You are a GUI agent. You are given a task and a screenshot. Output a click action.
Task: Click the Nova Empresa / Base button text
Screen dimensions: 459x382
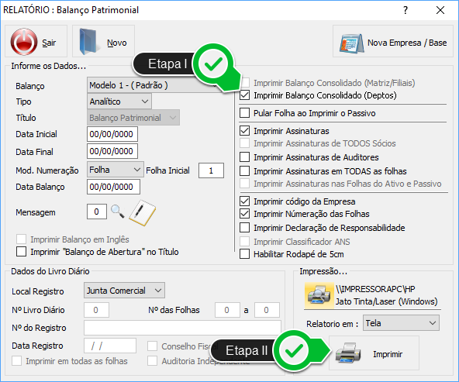[x=407, y=43]
